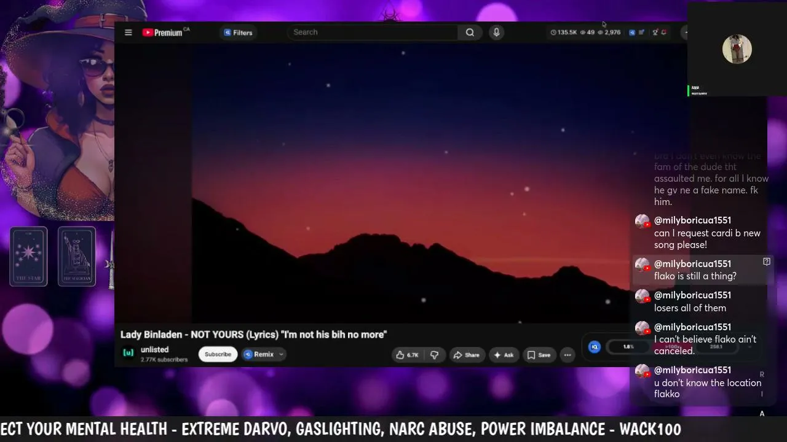This screenshot has height=442, width=787.
Task: Open the Ask button
Action: (504, 355)
